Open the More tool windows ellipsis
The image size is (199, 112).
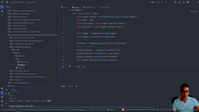click(x=2, y=15)
